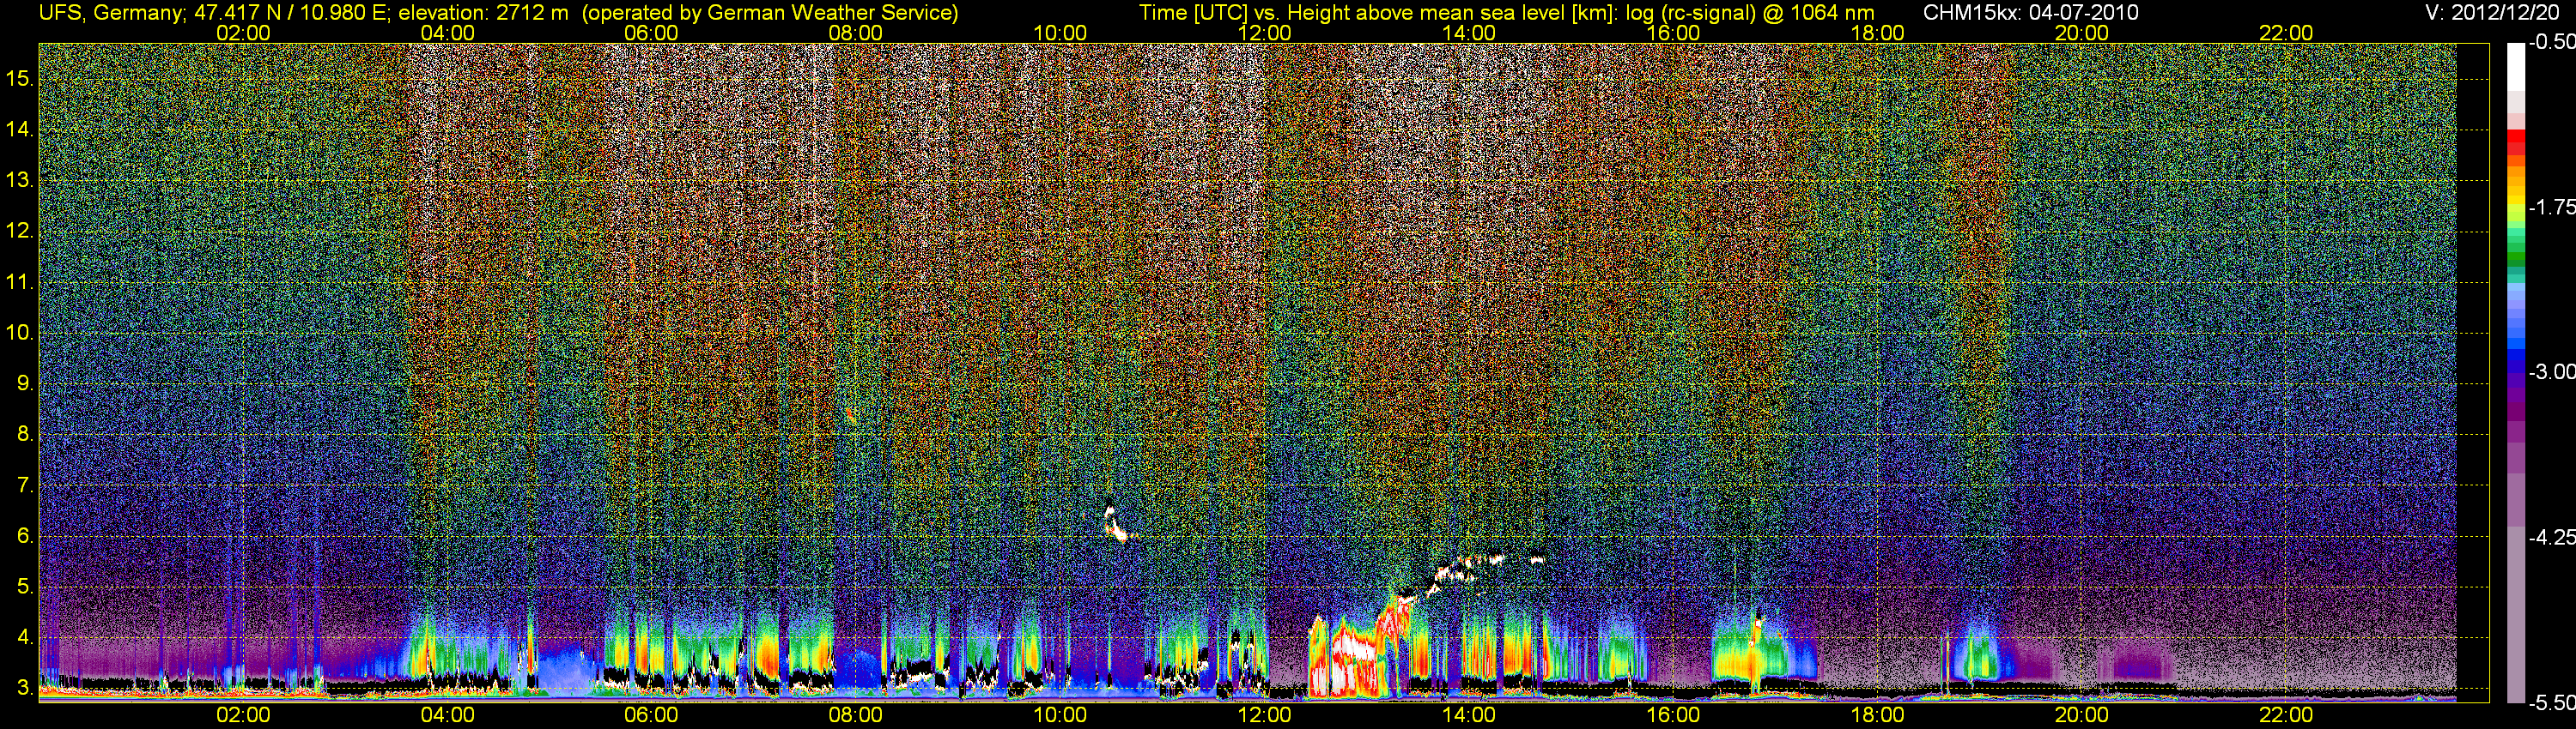2576x729 pixels.
Task: Select the '06:00' label on upper time axis
Action: click(x=651, y=33)
